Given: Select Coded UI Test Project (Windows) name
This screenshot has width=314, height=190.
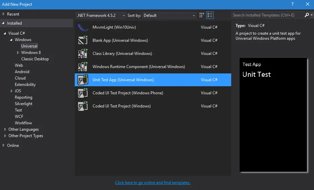Looking at the screenshot, I should click(121, 106).
